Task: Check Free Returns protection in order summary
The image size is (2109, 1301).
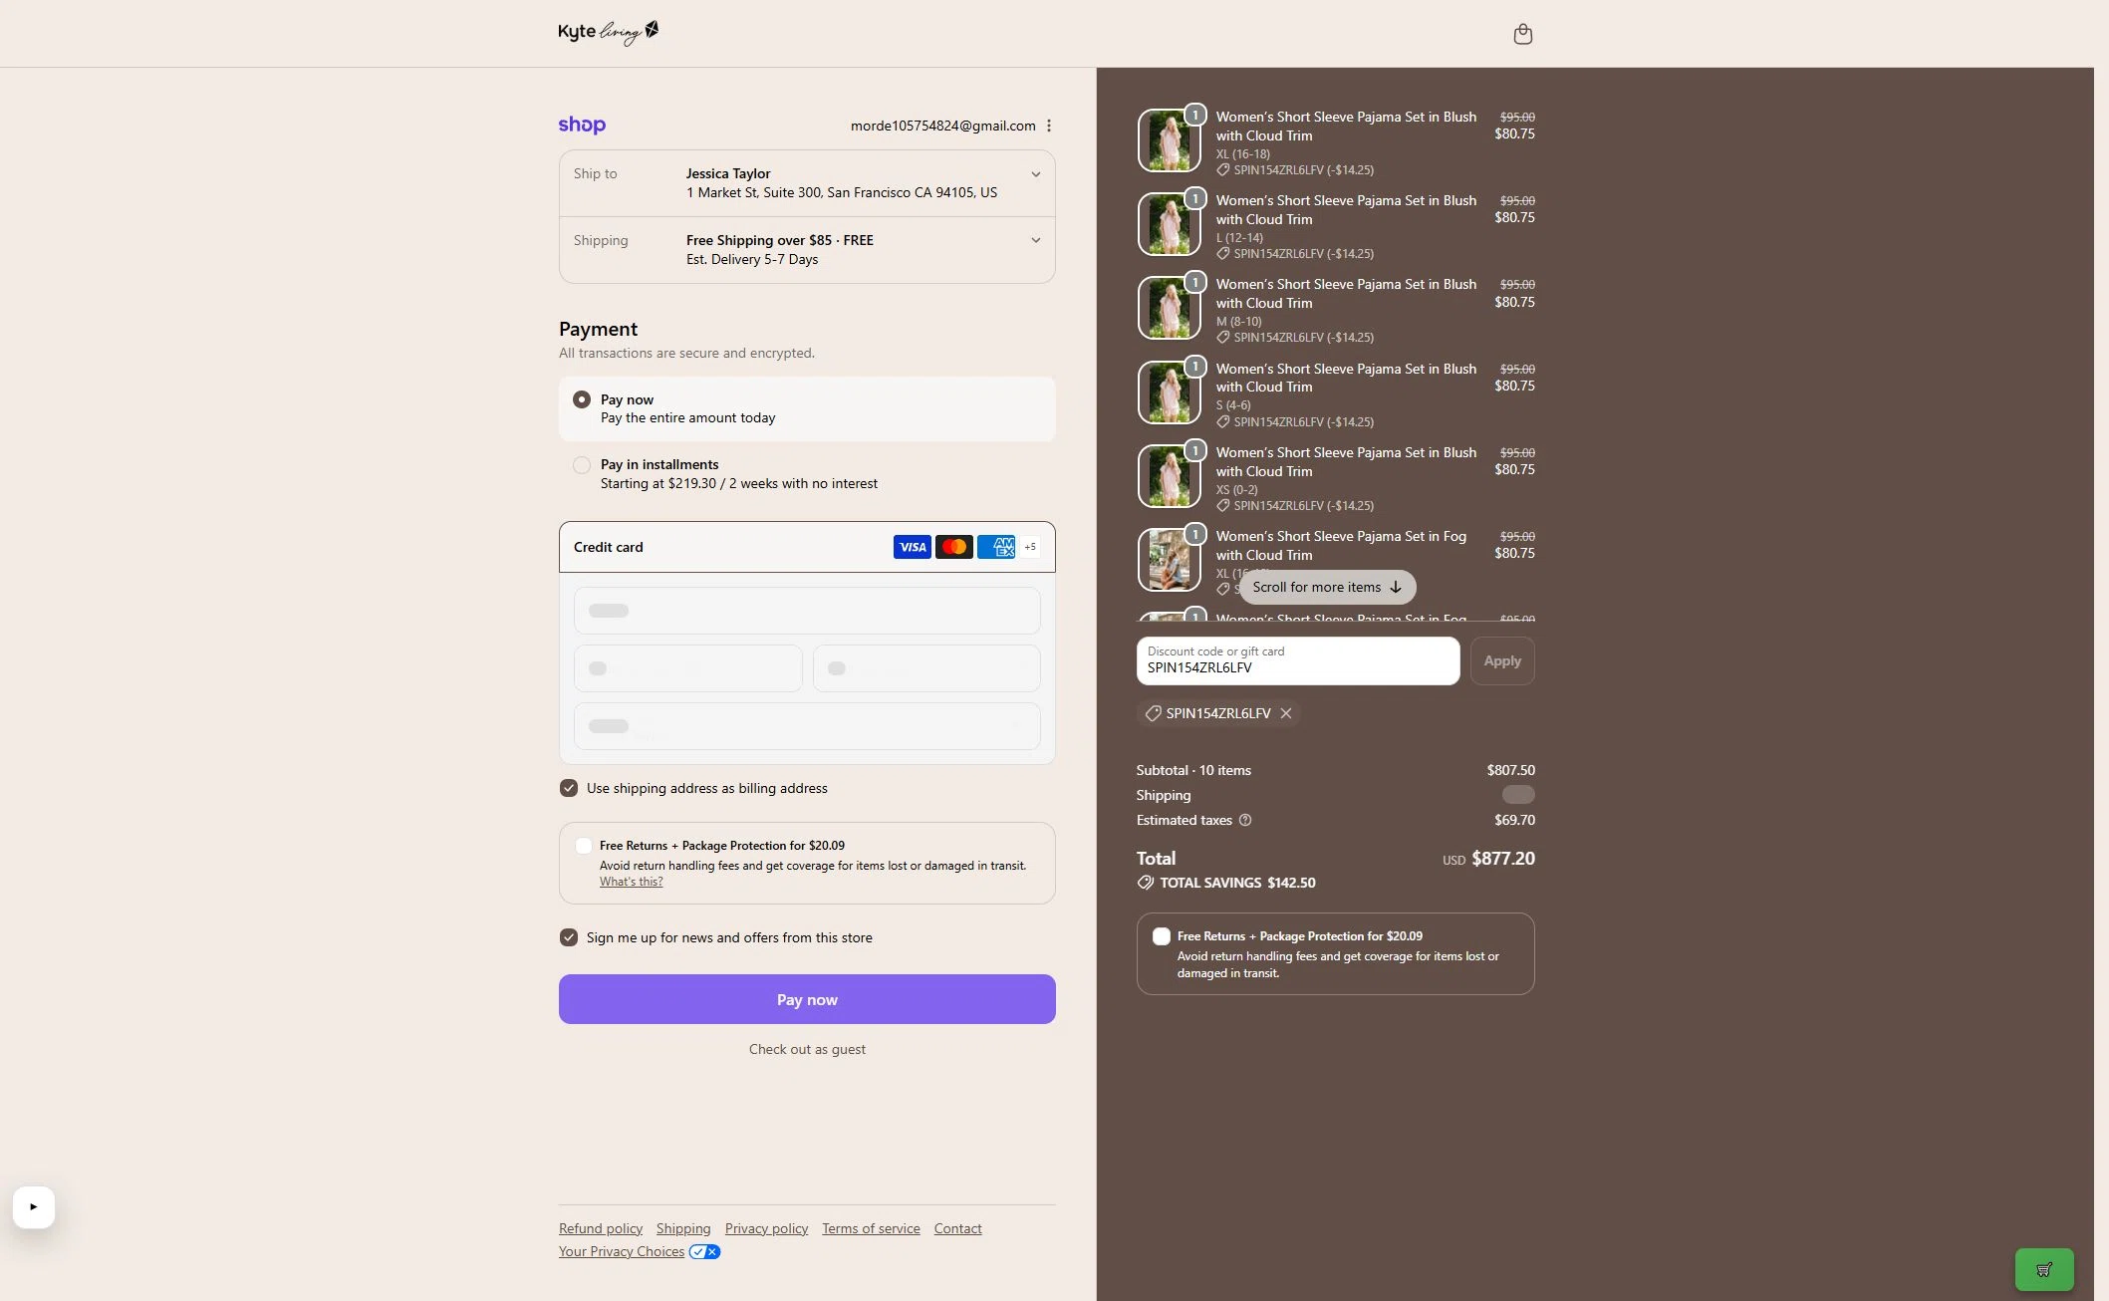Action: pos(1162,936)
